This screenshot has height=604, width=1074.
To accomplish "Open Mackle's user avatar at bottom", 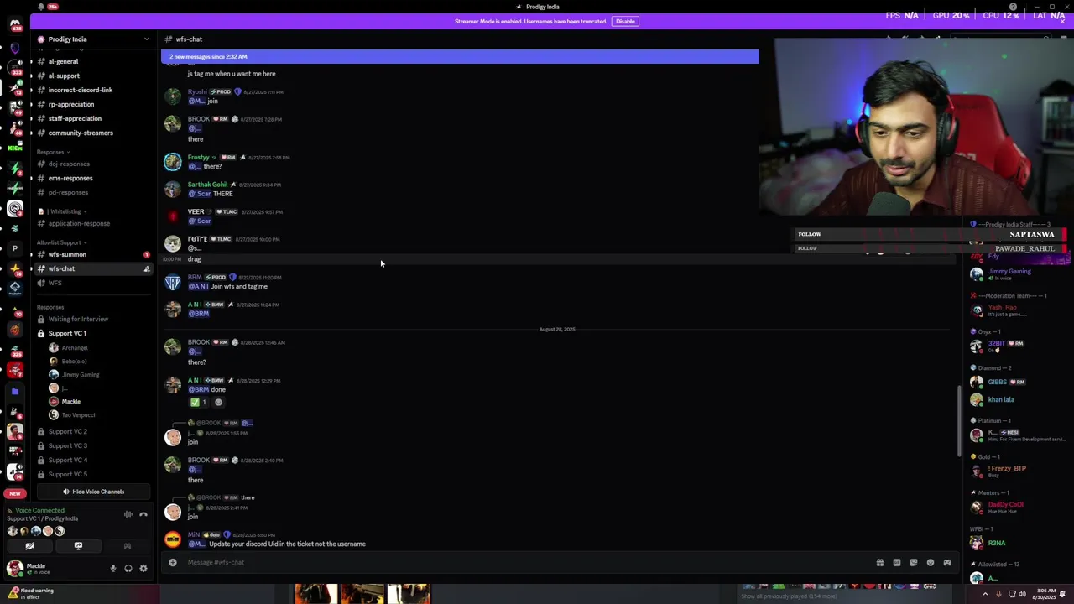I will tap(14, 569).
